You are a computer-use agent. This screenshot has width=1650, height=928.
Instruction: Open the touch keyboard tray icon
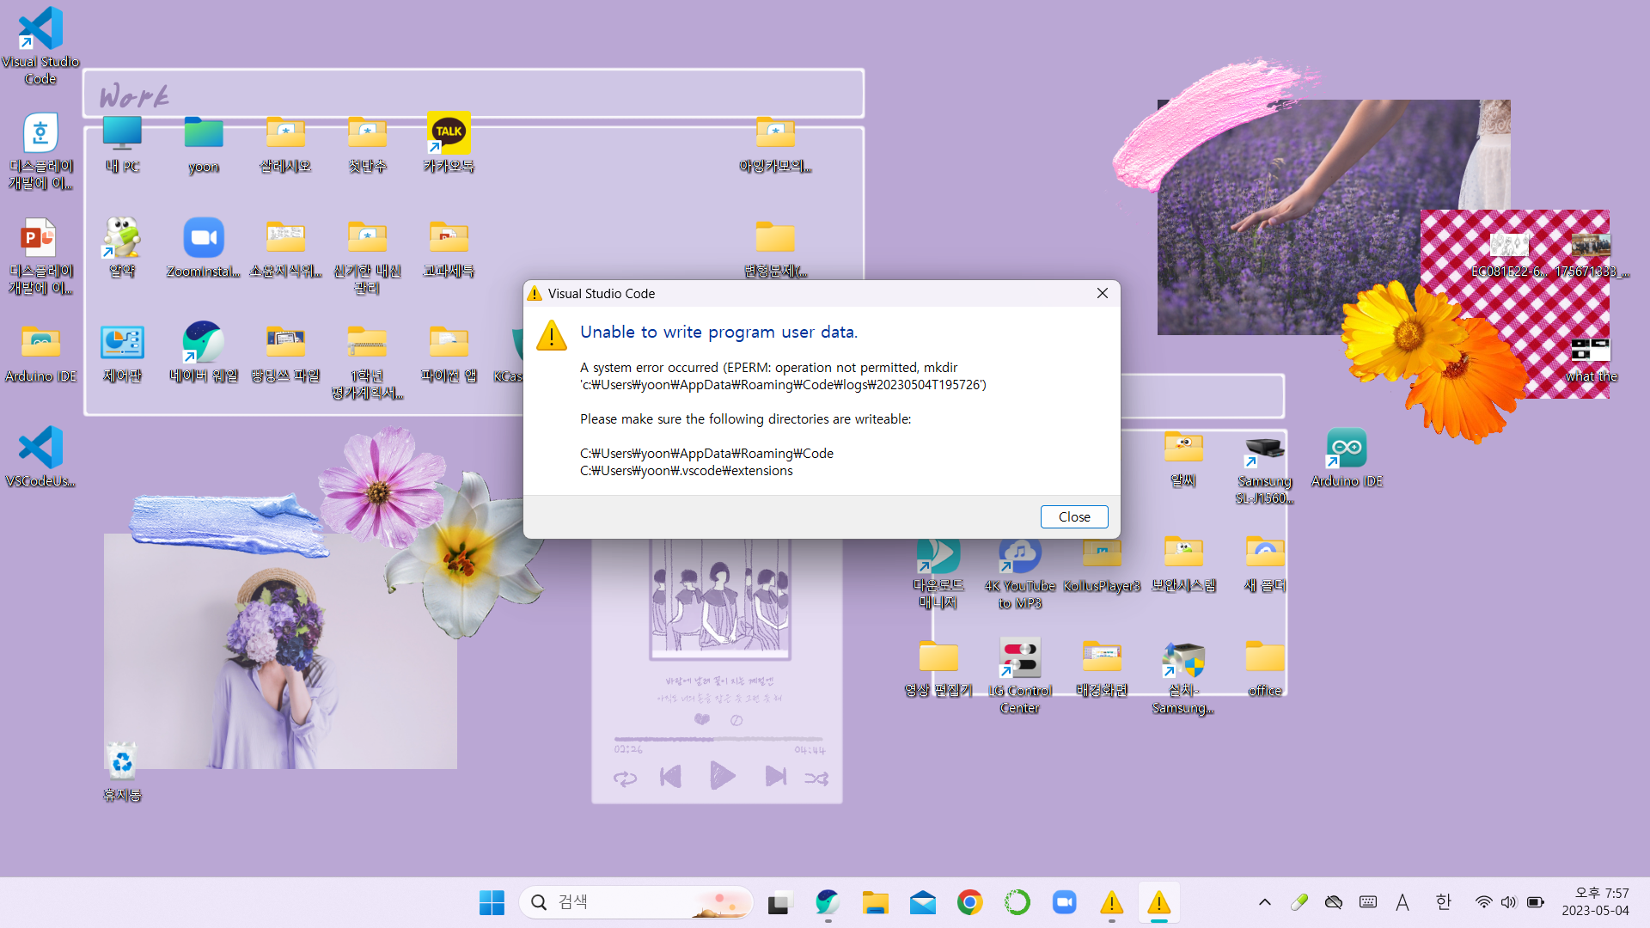point(1368,902)
